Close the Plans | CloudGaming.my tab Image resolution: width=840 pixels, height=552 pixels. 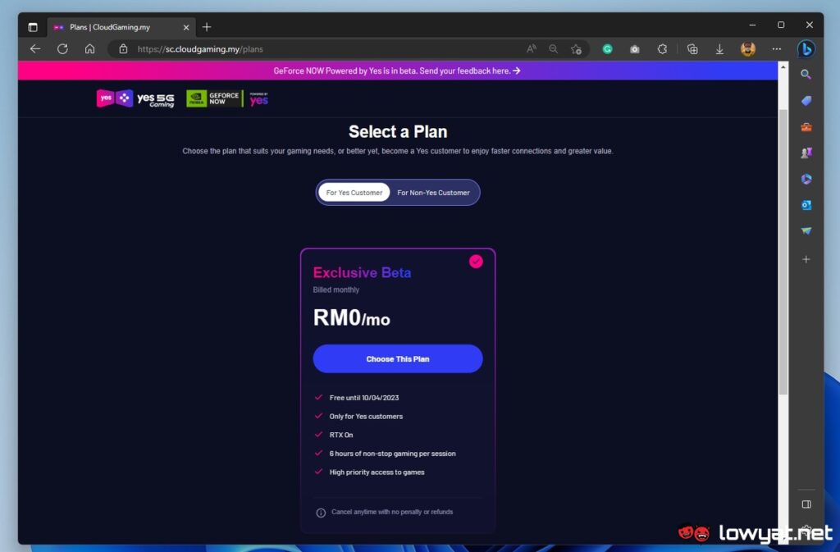pos(186,27)
